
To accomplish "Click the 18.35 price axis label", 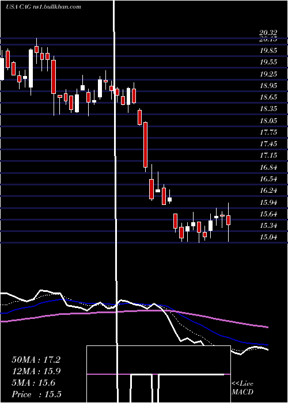I will click(x=268, y=109).
